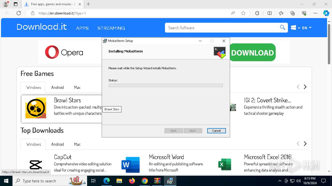332x186 pixels.
Task: Click the Opera advertisement logo
Action: (64, 52)
